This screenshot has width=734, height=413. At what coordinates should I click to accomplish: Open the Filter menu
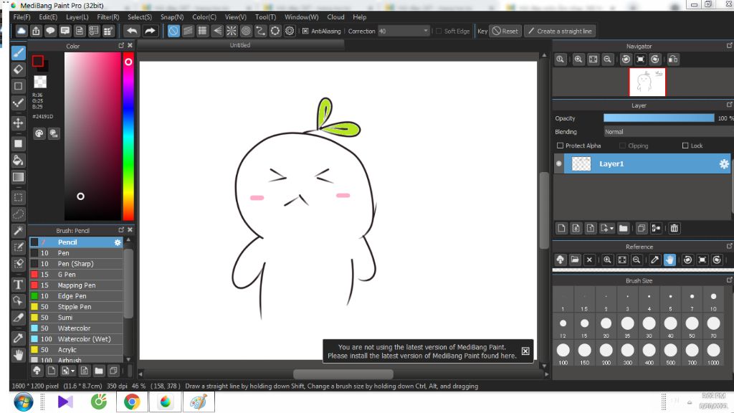(x=108, y=17)
